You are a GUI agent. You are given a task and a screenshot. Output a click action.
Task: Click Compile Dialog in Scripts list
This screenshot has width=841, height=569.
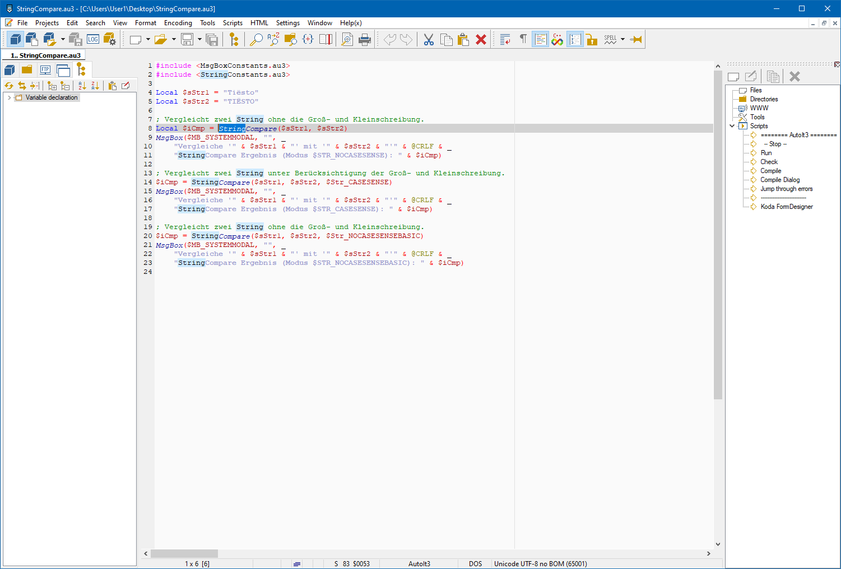(x=779, y=180)
